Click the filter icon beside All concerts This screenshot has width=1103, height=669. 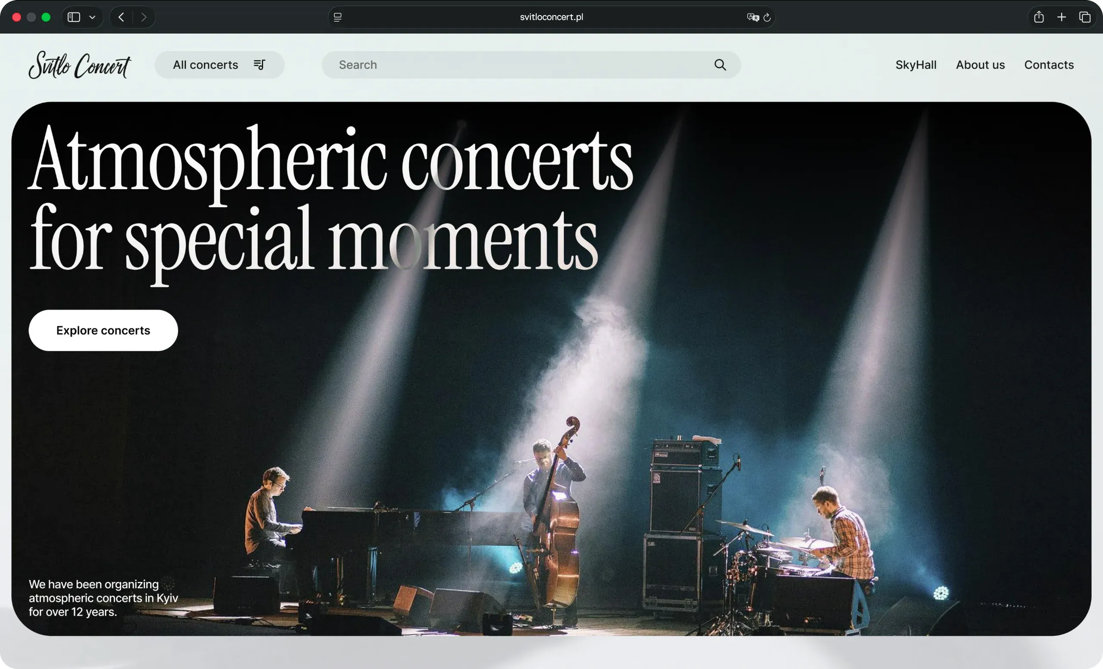259,65
